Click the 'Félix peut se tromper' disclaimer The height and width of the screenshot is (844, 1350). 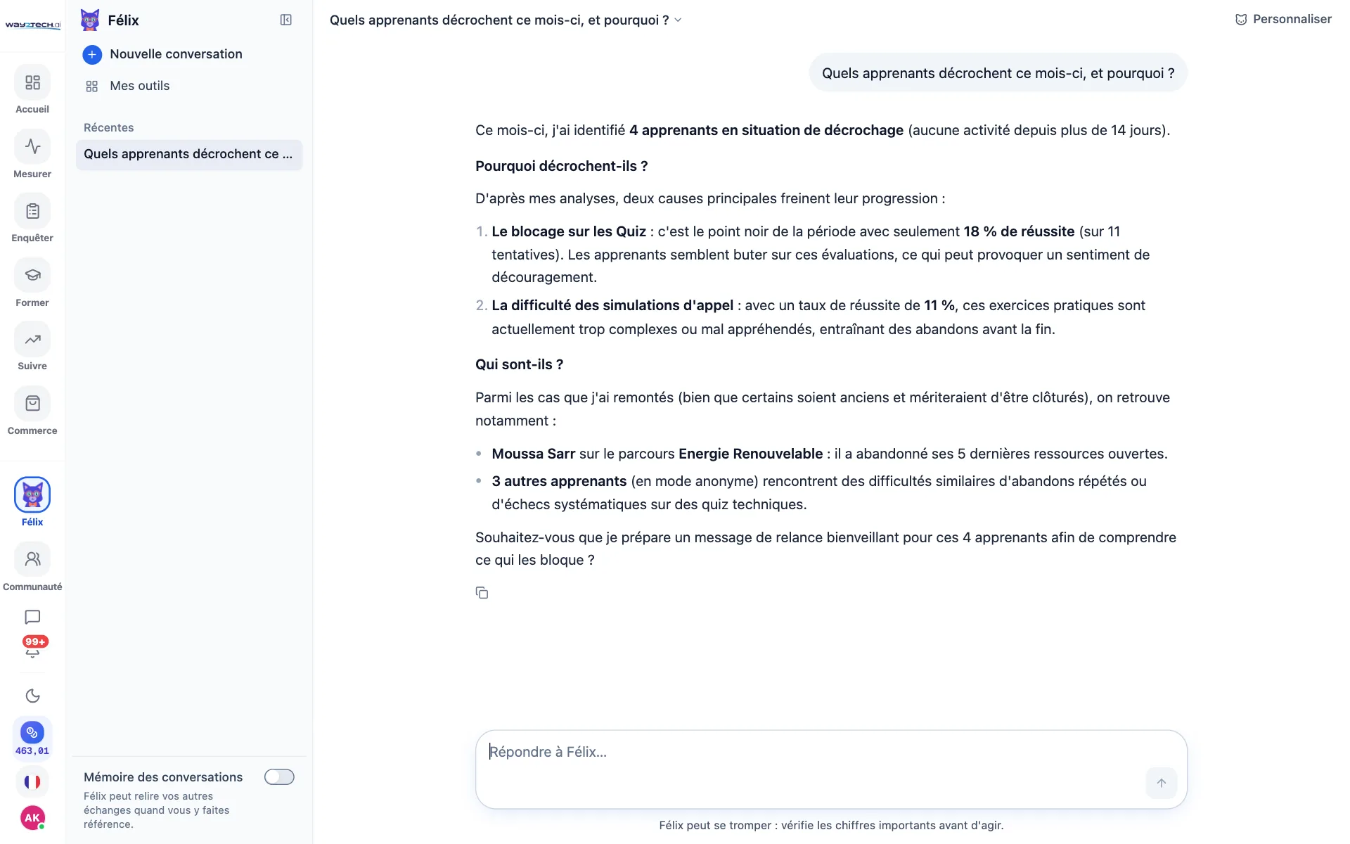tap(831, 825)
